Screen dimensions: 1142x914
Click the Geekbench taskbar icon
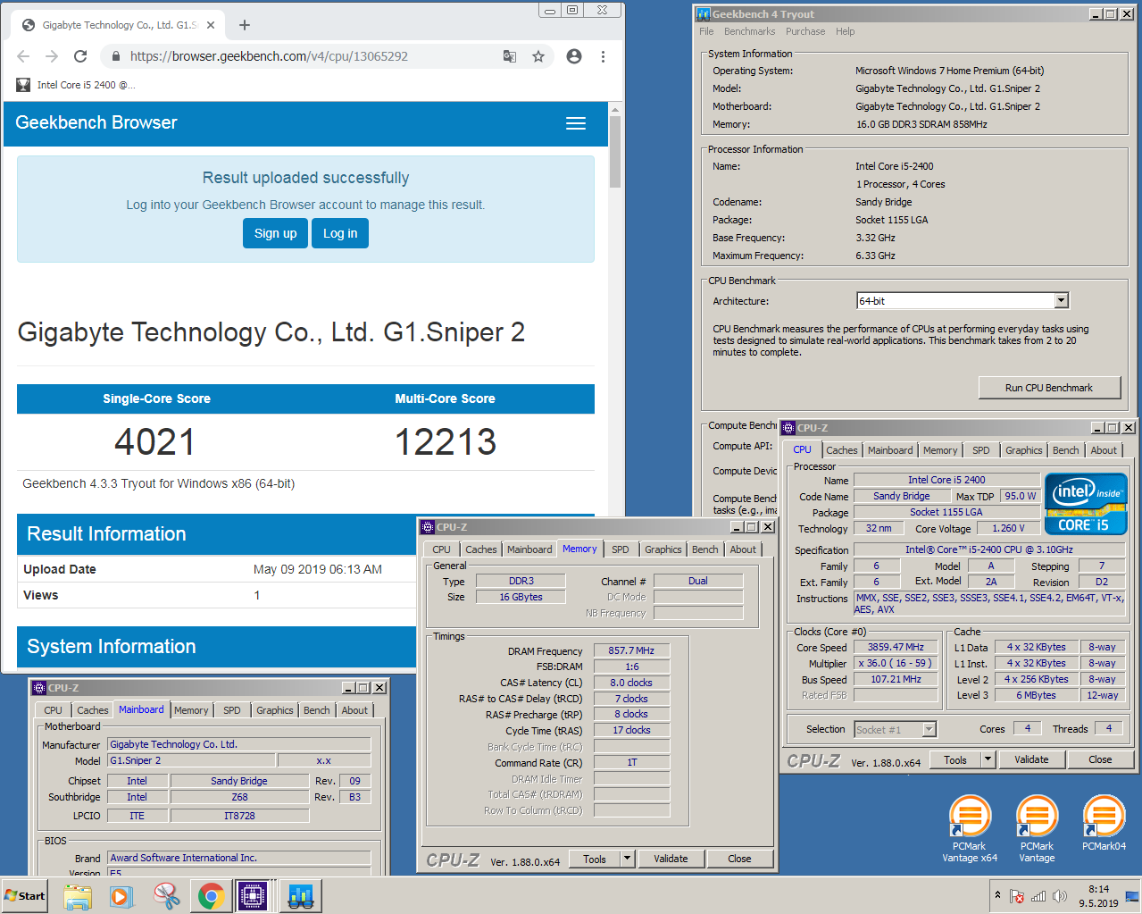[300, 895]
